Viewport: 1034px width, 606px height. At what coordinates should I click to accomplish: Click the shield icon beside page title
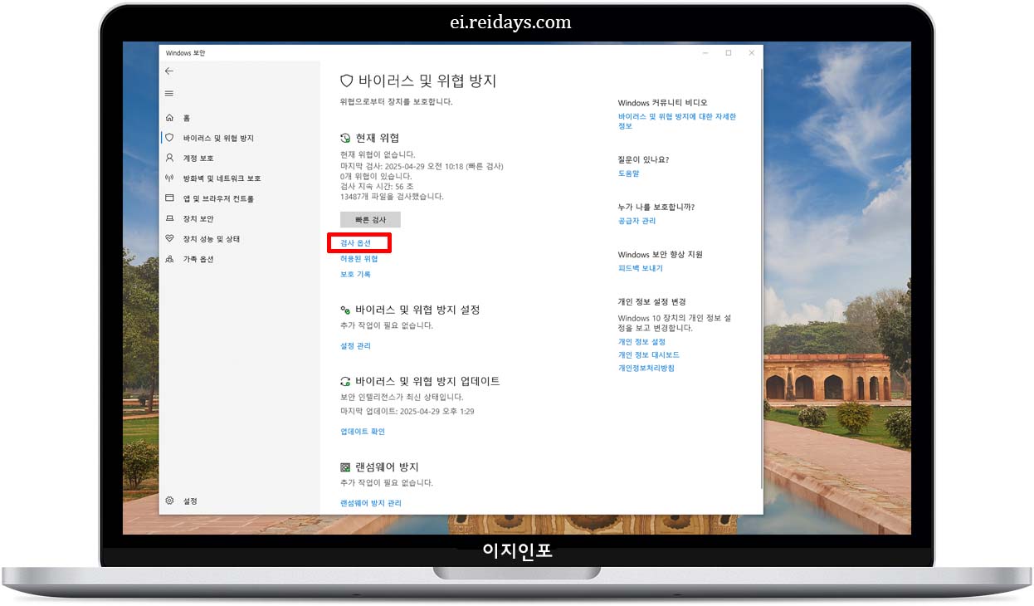tap(347, 81)
